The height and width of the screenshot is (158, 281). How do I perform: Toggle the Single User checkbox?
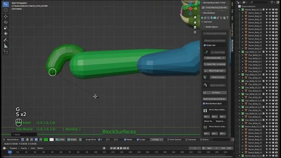click(205, 45)
